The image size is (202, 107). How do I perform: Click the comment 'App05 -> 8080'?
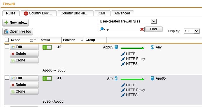click(54, 70)
